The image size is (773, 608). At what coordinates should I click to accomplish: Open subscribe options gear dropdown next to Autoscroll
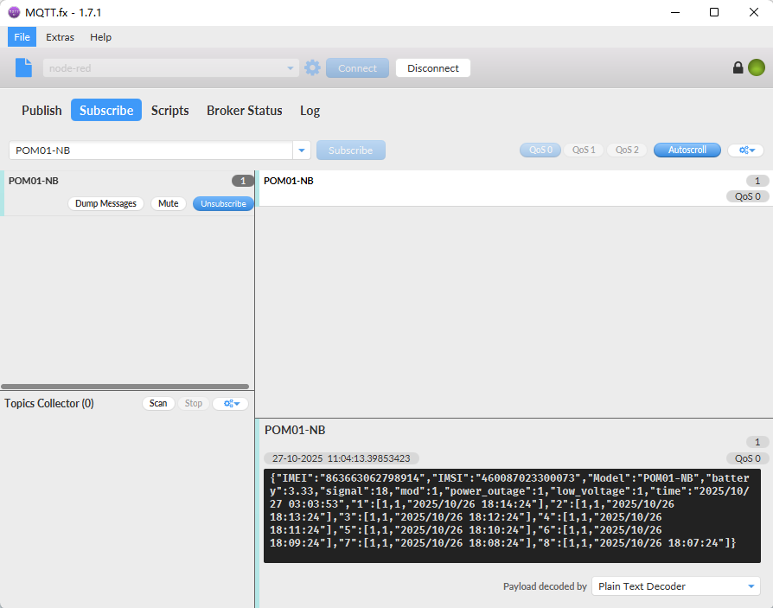coord(746,150)
